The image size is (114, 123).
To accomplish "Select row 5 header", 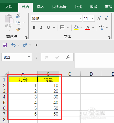I will pyautogui.click(x=4, y=102).
